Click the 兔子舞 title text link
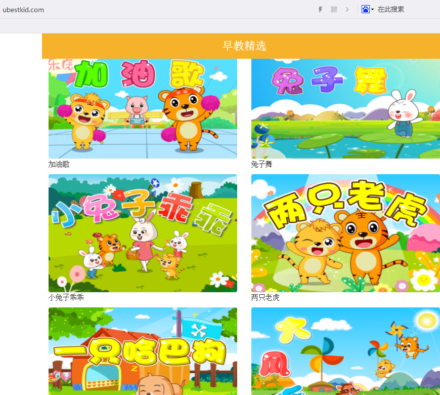440x395 pixels. click(x=262, y=165)
